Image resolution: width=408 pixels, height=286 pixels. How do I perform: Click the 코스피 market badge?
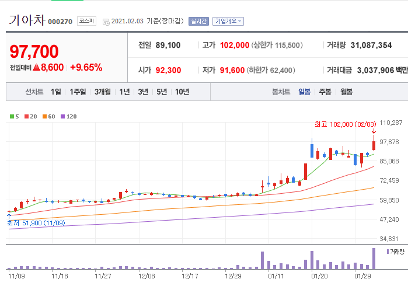pyautogui.click(x=86, y=21)
